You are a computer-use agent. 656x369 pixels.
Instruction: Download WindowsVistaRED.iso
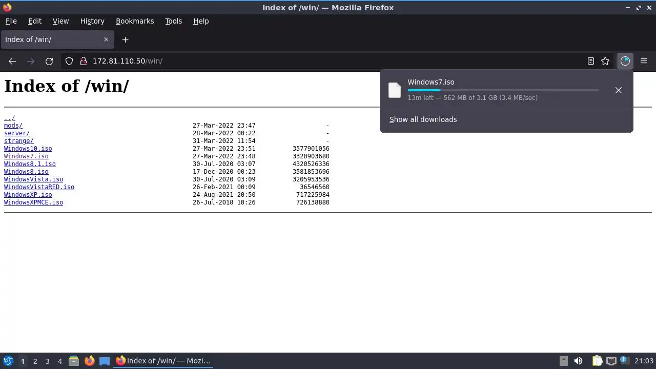(39, 187)
